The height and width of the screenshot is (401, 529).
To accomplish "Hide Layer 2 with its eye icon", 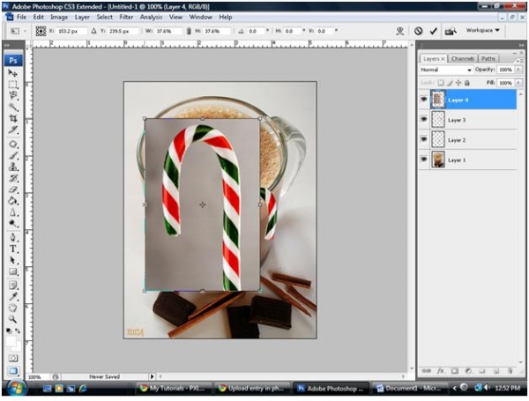I will pyautogui.click(x=424, y=139).
